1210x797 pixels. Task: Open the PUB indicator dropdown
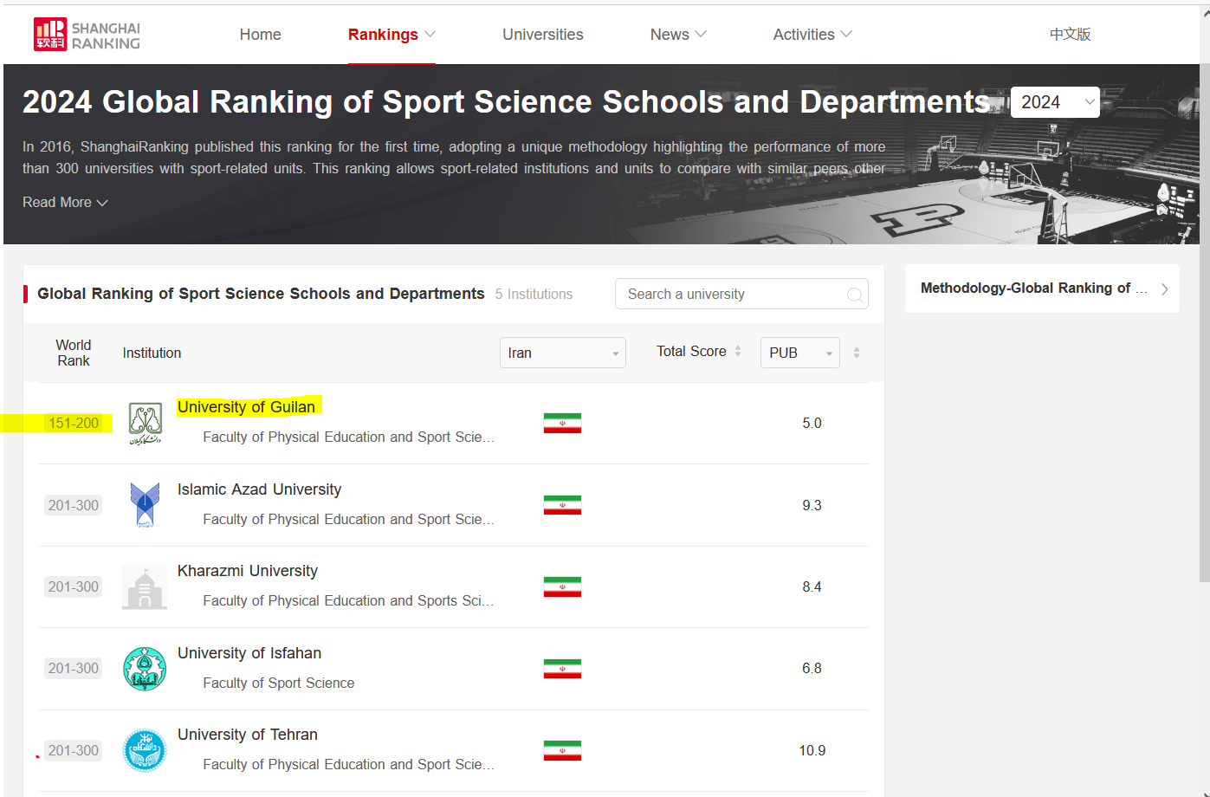[x=799, y=353]
